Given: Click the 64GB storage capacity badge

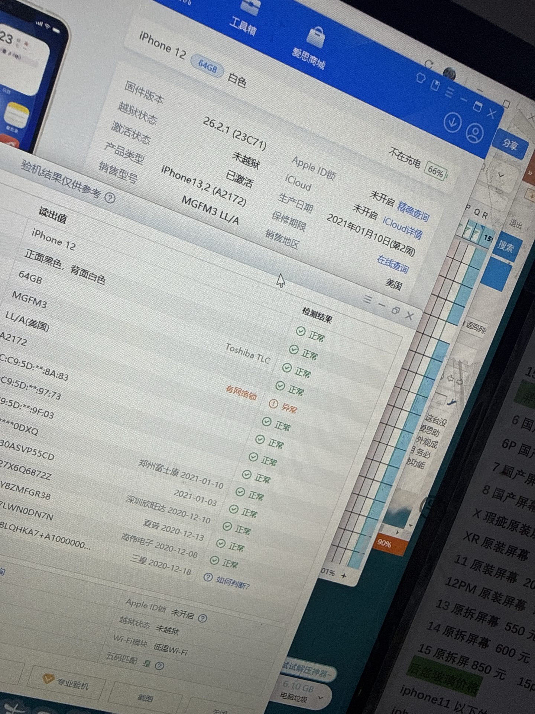Looking at the screenshot, I should coord(208,67).
